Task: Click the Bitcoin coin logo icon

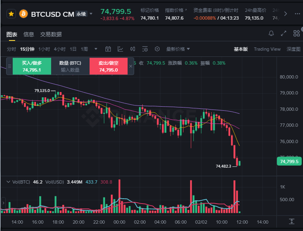Action: [x=23, y=14]
